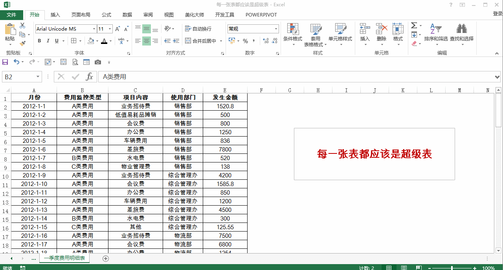Viewport: 503px width, 270px height.
Task: Click the Fill down arrow icon
Action: [x=414, y=35]
